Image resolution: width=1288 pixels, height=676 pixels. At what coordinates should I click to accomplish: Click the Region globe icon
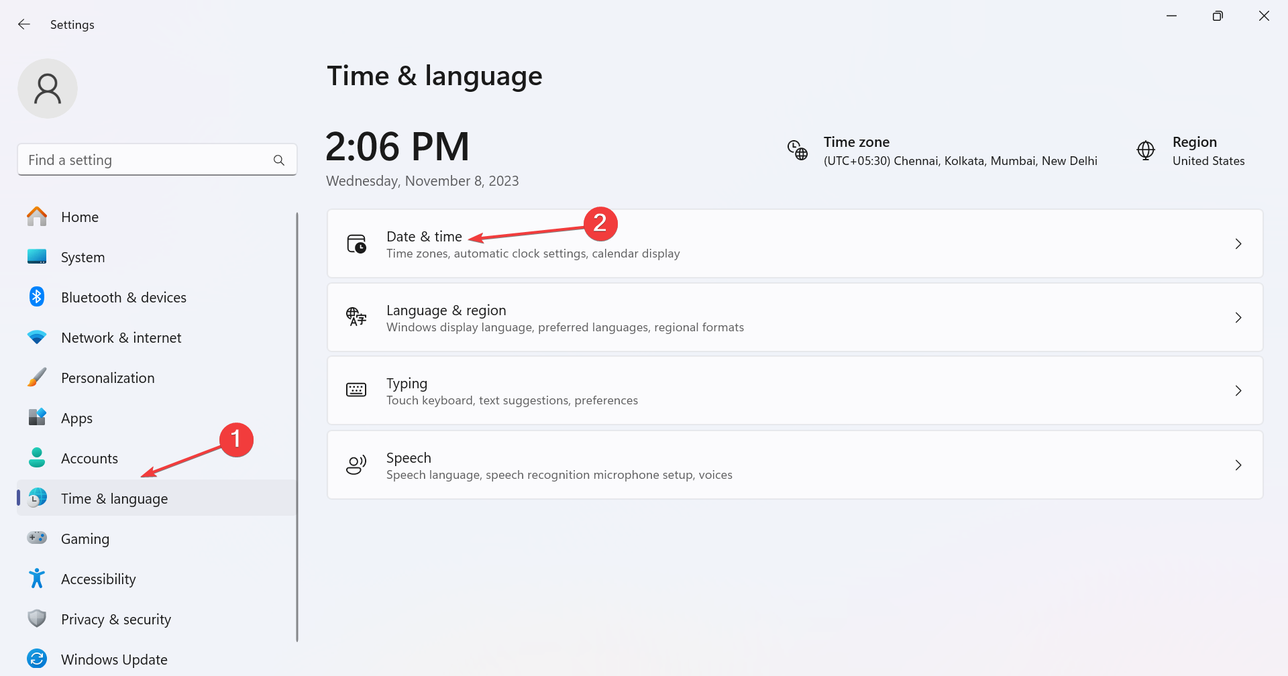point(1146,150)
